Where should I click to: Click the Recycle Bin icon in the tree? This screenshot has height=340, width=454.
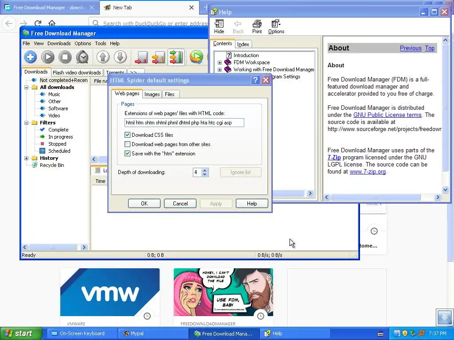[35, 165]
